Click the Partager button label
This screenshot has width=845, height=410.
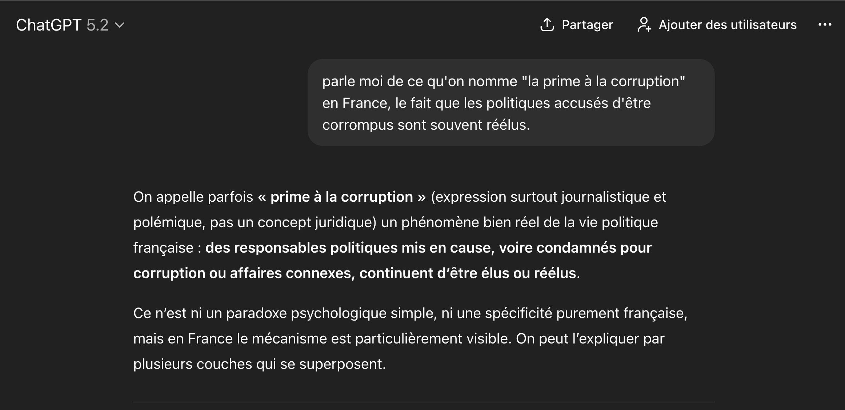[x=587, y=25]
